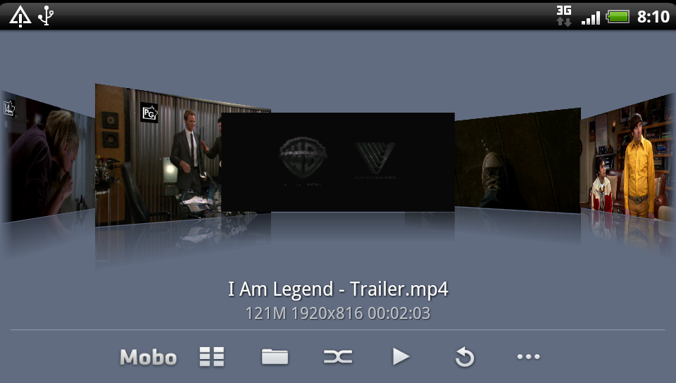Image resolution: width=676 pixels, height=383 pixels.
Task: Tap the 3G data indicator
Action: pyautogui.click(x=564, y=15)
